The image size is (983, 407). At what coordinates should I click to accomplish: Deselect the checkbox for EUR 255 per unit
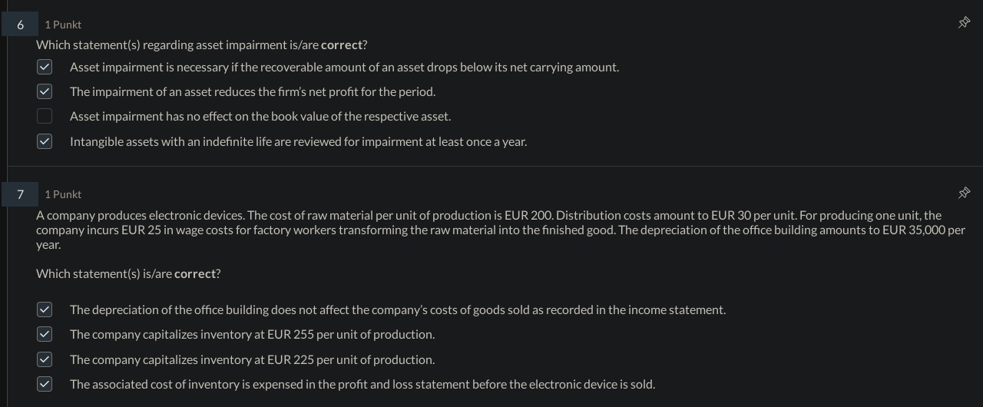pos(45,335)
